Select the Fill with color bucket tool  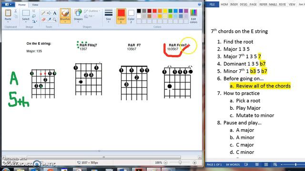(x=49, y=13)
